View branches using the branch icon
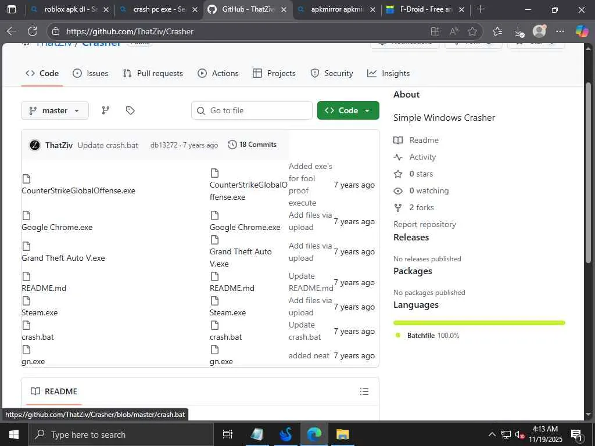 coord(106,110)
